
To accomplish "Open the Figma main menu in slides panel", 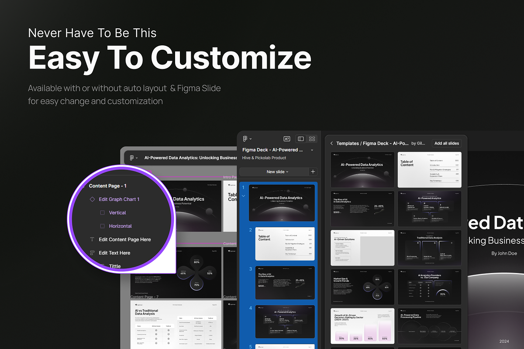I will (x=247, y=139).
